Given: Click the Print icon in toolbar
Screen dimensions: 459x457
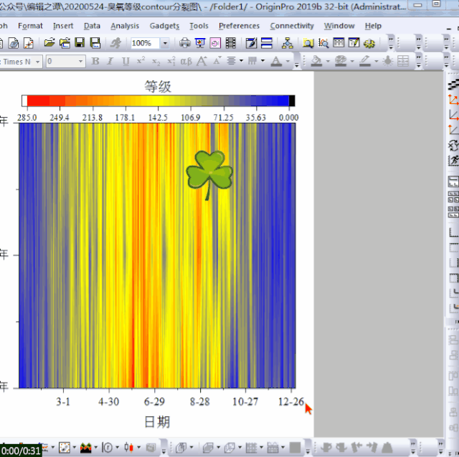Looking at the screenshot, I should [185, 43].
